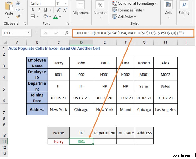Click the Employee ID header cell
This screenshot has width=196, height=159.
[37, 74]
